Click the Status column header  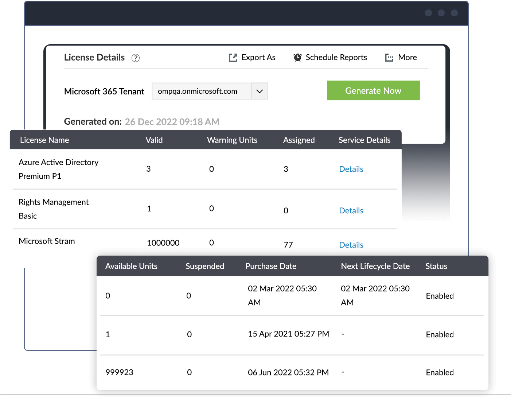click(x=436, y=266)
